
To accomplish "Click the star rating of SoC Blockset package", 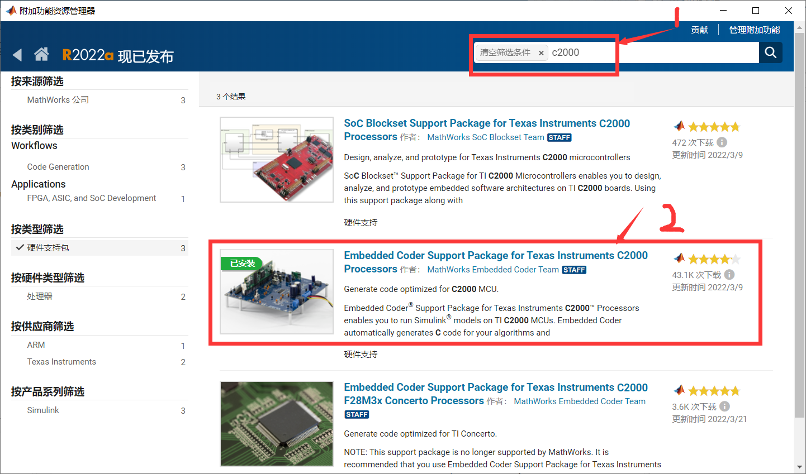I will click(714, 127).
